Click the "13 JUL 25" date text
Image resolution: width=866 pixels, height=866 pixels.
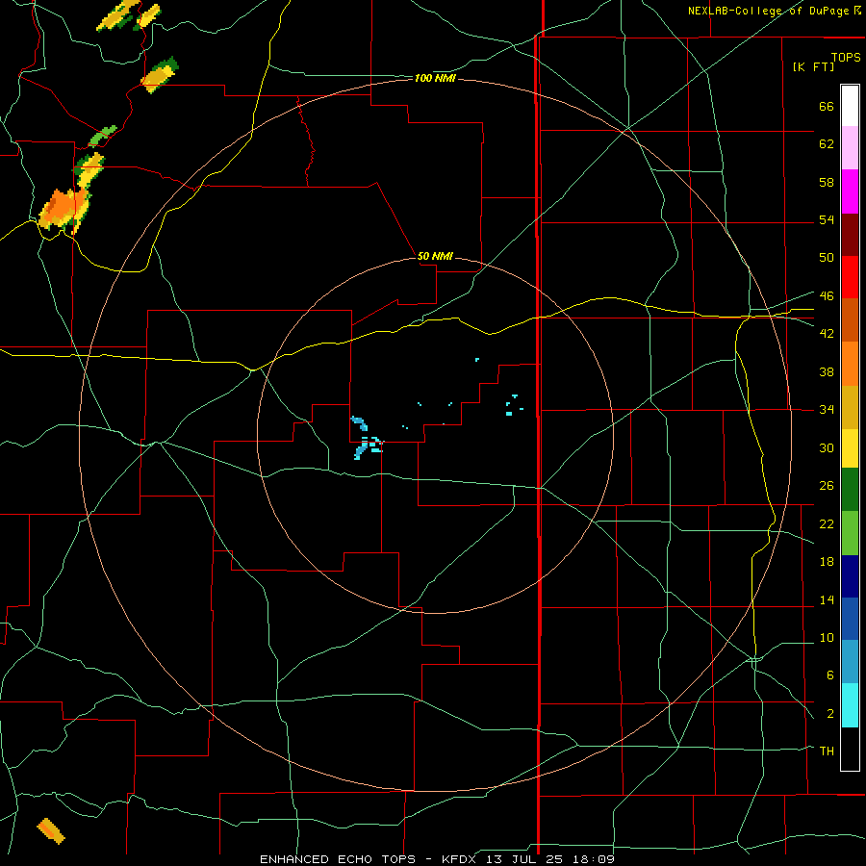pos(524,859)
